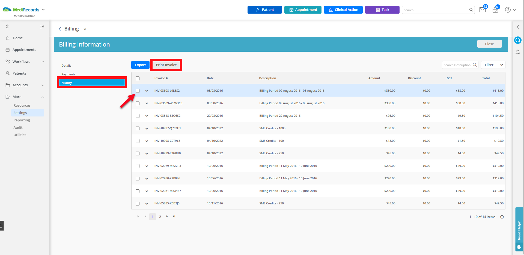
Task: Check invoice INV-10999-F3G0H0 checkbox
Action: pos(138,153)
